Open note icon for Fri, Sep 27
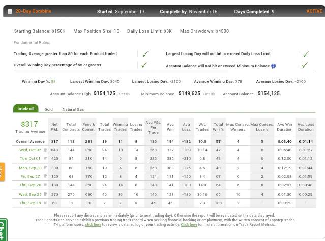This screenshot has height=241, width=325. point(45,176)
